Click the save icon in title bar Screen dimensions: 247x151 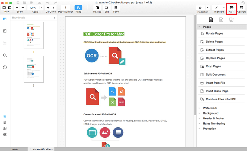[18, 2]
